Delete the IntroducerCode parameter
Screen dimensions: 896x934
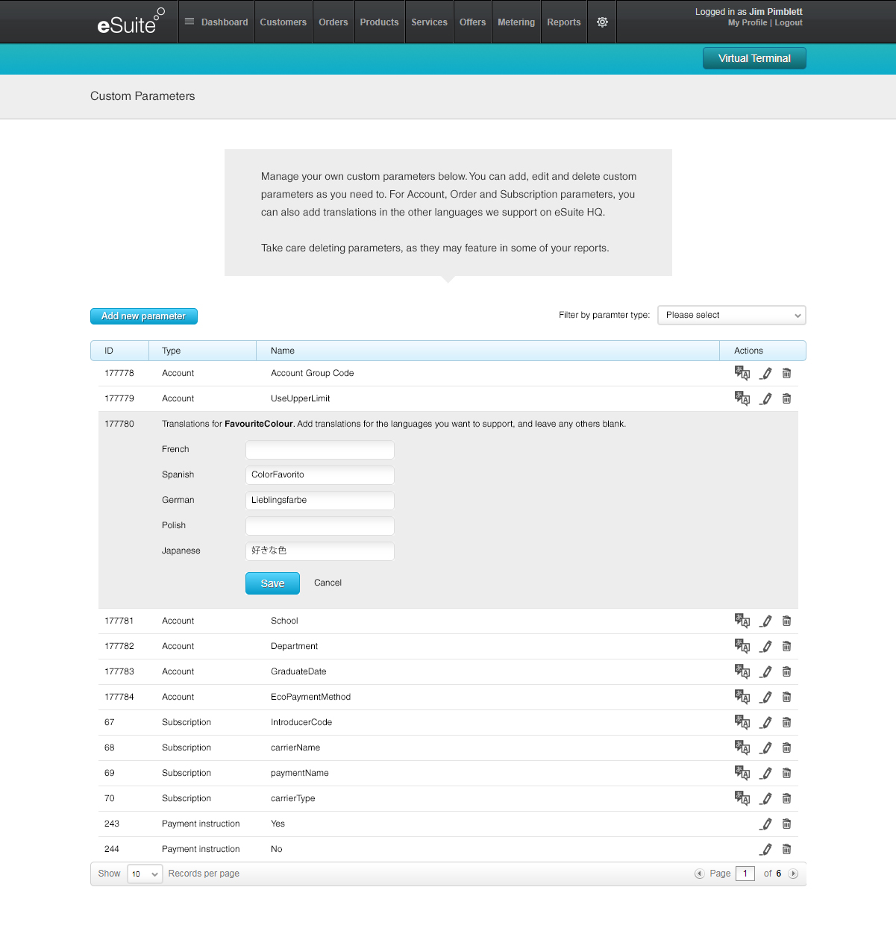pyautogui.click(x=786, y=722)
